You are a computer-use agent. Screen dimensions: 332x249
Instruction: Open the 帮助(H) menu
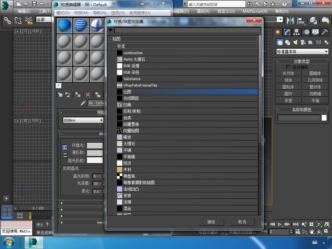pyautogui.click(x=282, y=11)
